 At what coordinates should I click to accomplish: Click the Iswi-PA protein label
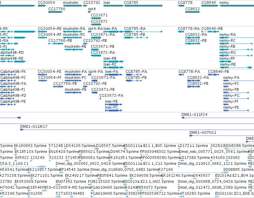point(112,72)
